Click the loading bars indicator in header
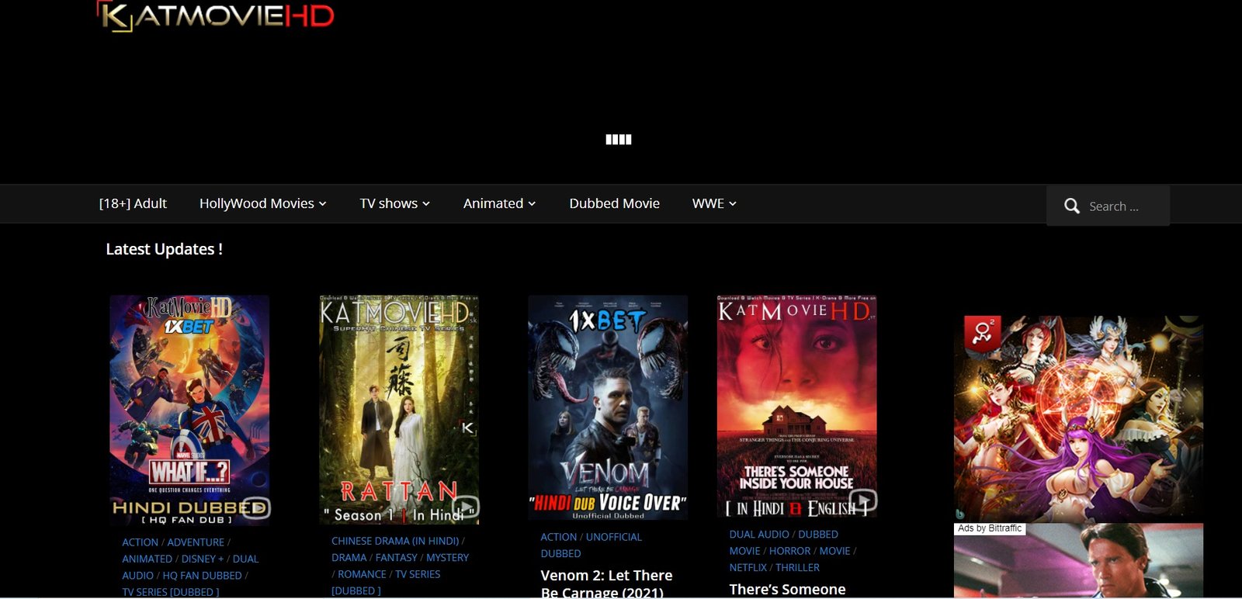Screen dimensions: 1242x599 point(618,140)
